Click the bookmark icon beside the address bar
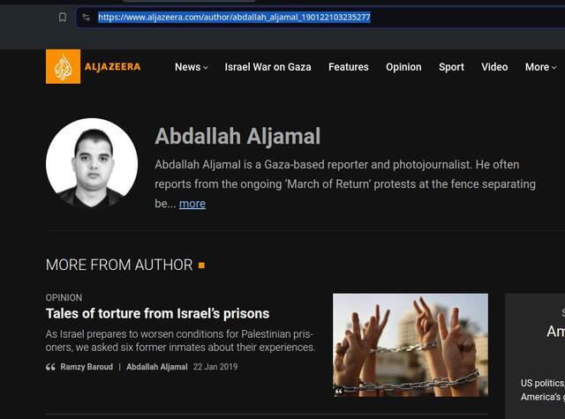This screenshot has width=565, height=419. (x=63, y=17)
